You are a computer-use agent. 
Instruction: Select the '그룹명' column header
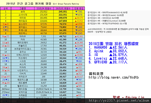click(23, 8)
